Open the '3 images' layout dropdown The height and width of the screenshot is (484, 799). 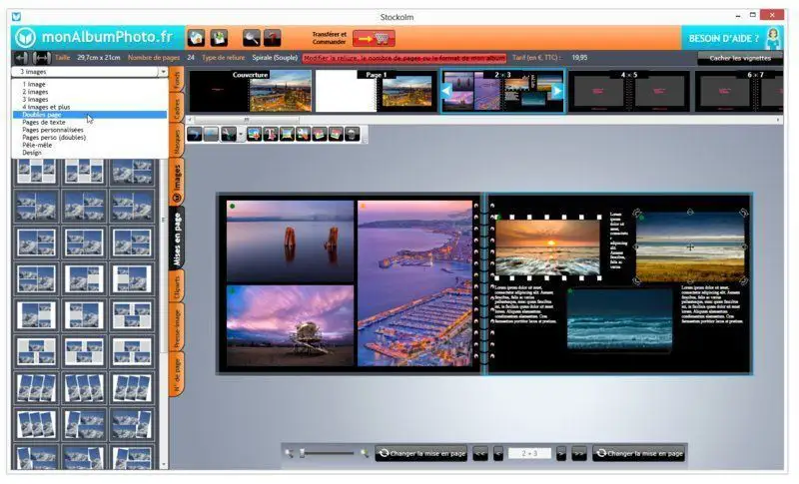pos(90,72)
